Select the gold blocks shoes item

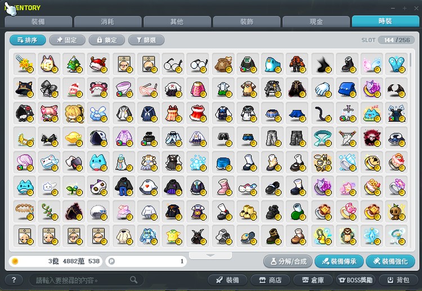click(x=248, y=212)
